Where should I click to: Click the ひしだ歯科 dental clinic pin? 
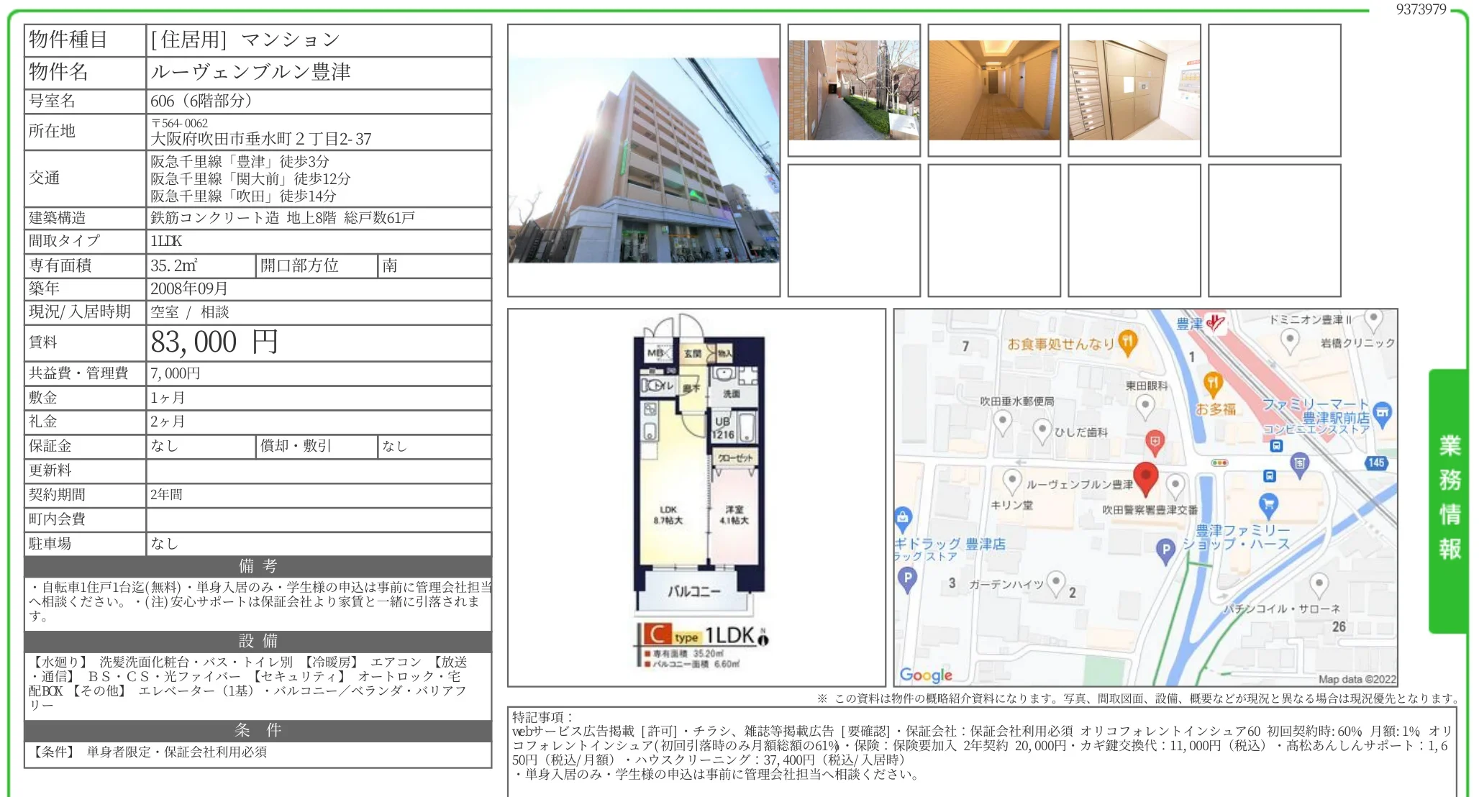point(1042,431)
